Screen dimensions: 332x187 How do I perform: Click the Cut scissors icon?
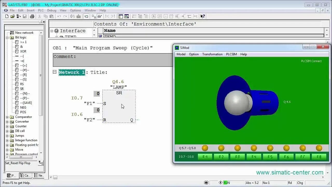point(40,16)
